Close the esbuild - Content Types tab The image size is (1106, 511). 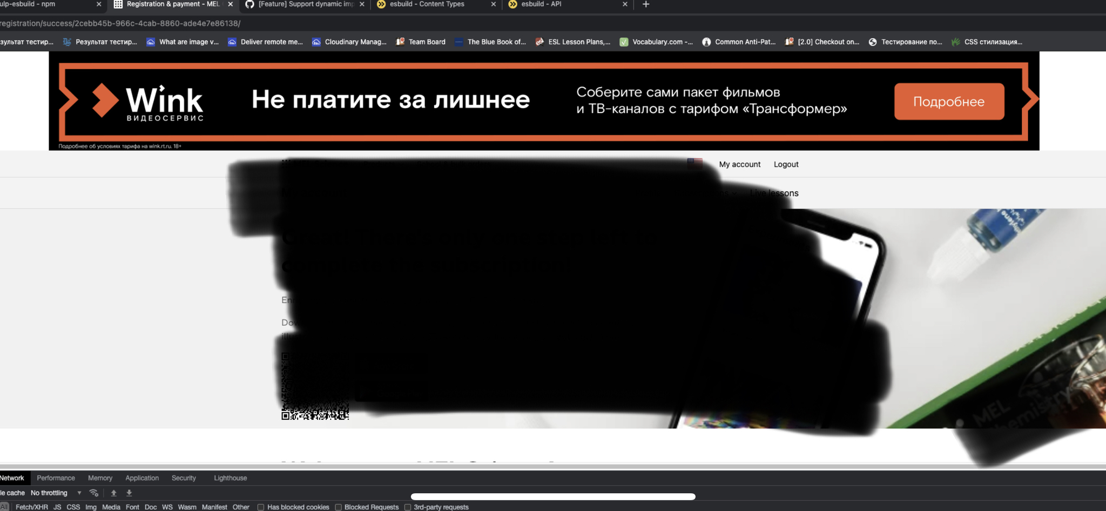point(493,4)
